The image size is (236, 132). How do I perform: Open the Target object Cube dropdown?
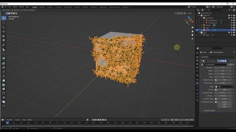point(224,87)
